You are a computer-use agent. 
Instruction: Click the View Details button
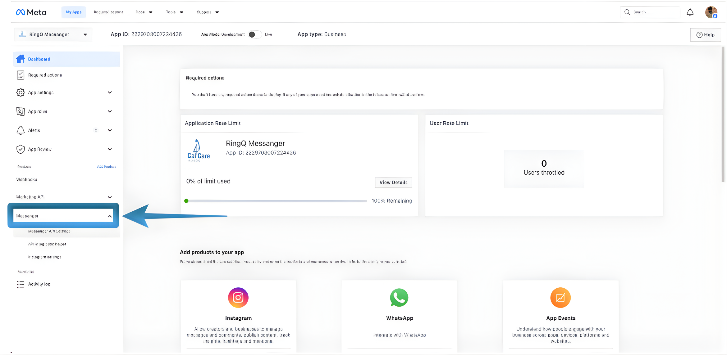393,182
